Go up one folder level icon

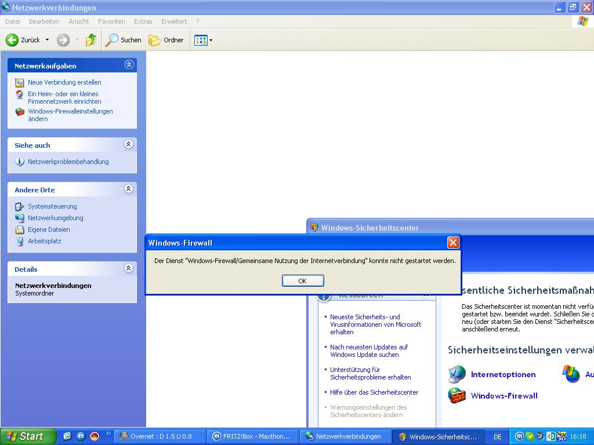pyautogui.click(x=91, y=40)
